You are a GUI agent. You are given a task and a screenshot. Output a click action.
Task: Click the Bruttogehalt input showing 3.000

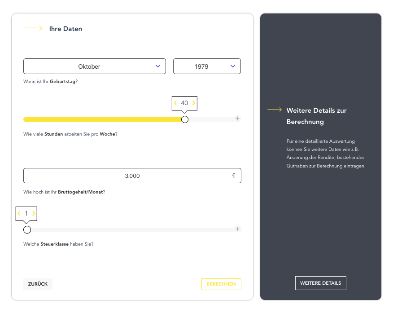coord(132,176)
